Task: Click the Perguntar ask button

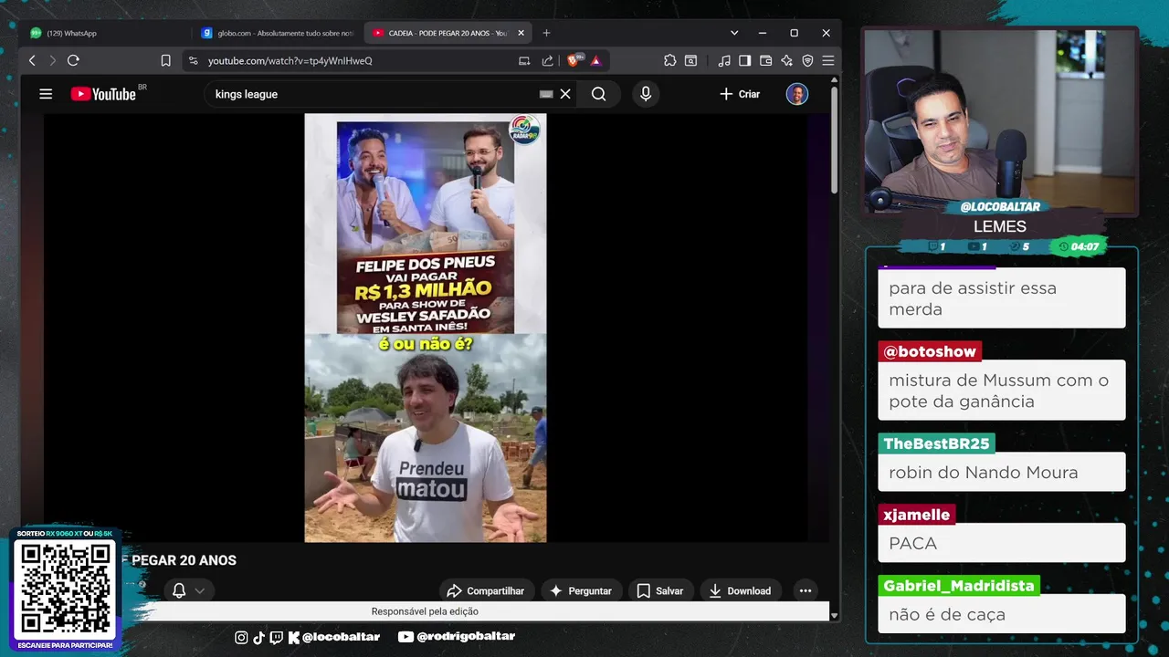Action: [x=581, y=590]
